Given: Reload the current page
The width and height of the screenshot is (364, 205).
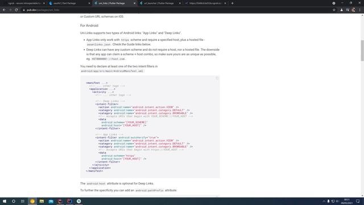Looking at the screenshot, I should click(x=16, y=10).
